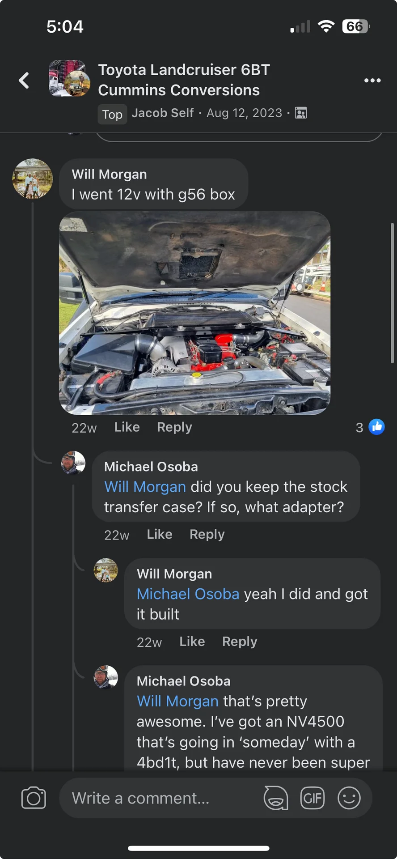Tap the back arrow icon
The width and height of the screenshot is (397, 859).
[24, 81]
